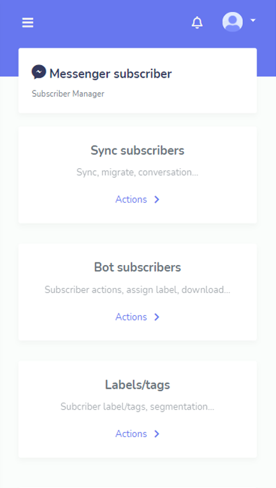Screen dimensions: 276x488
Task: Click chevron arrow in Labels/tags card
Action: (x=157, y=434)
